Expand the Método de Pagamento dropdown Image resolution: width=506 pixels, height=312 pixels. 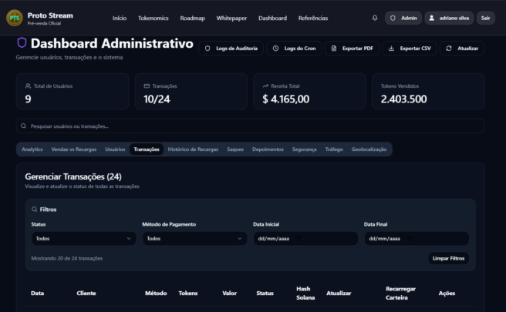point(194,239)
